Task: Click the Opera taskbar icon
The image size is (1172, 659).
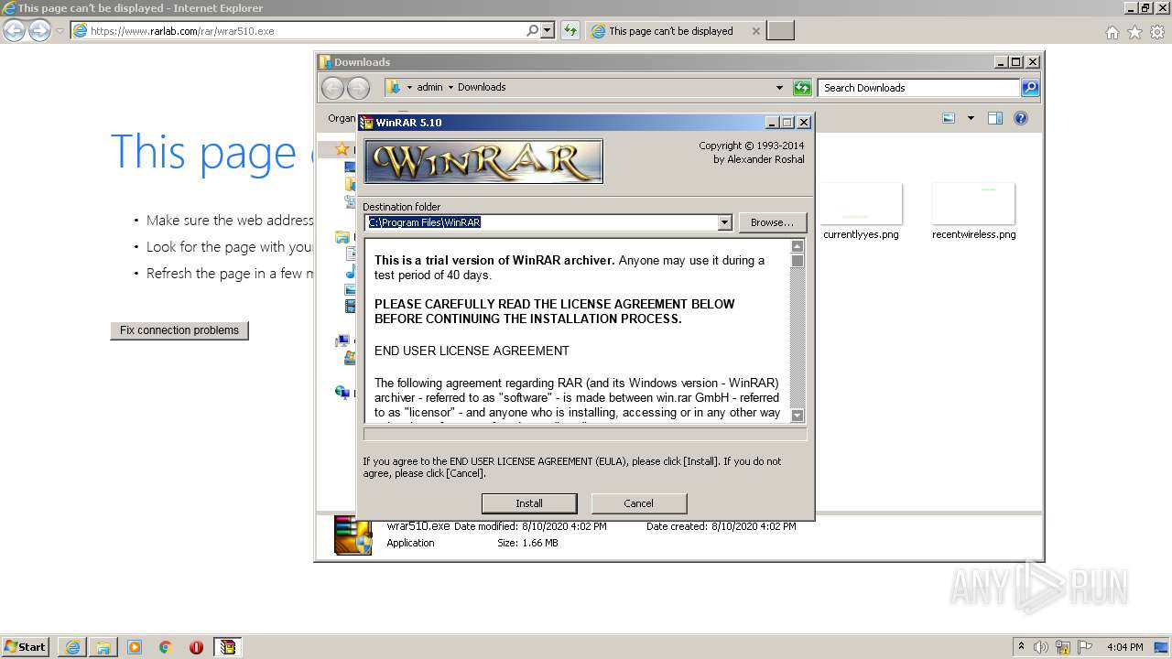Action: click(196, 647)
